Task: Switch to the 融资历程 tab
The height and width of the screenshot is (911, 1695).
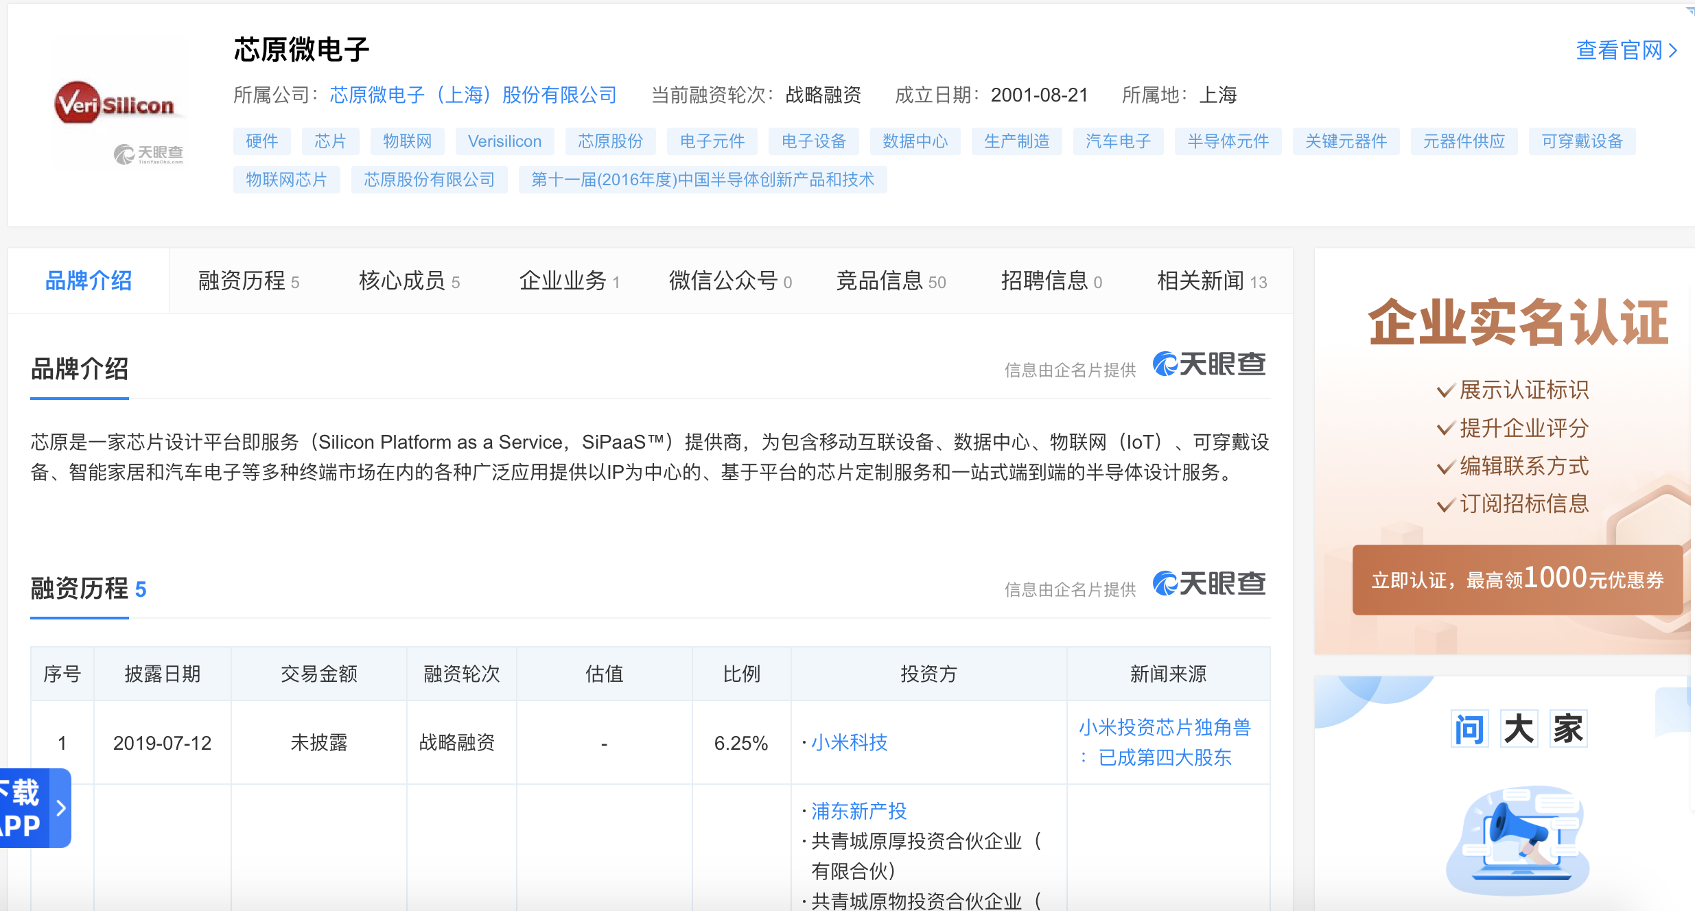Action: [249, 281]
